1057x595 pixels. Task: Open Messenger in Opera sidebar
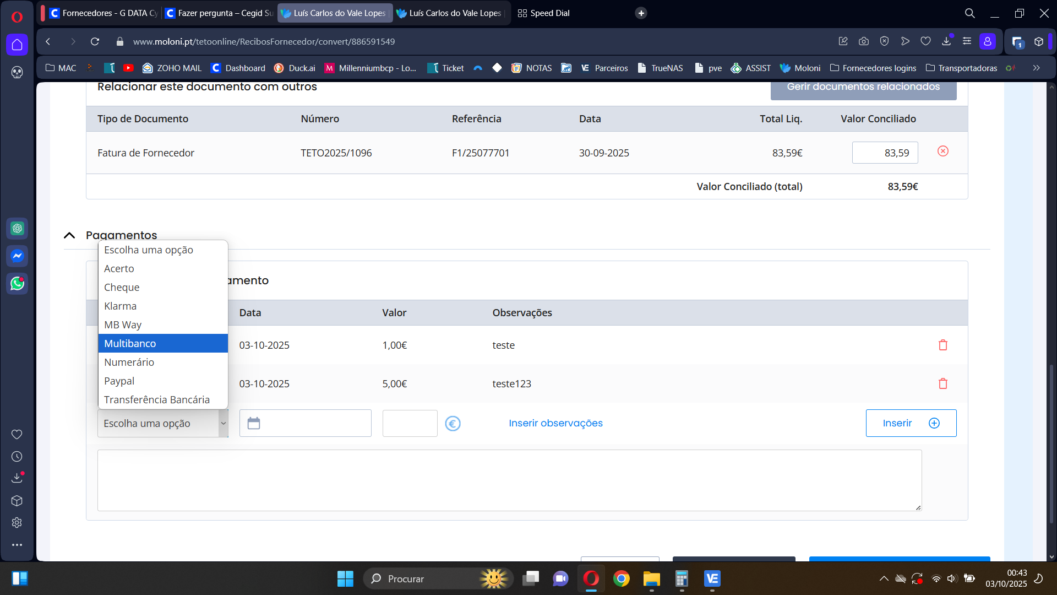click(x=17, y=256)
